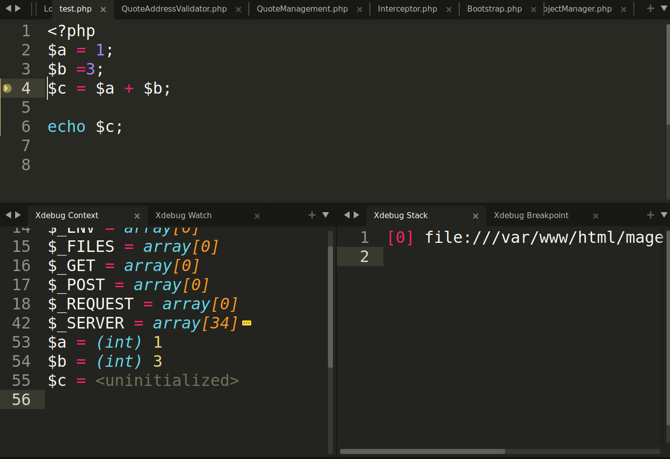Click the breakpoint marker on line 4
This screenshot has width=670, height=459.
pyautogui.click(x=7, y=88)
